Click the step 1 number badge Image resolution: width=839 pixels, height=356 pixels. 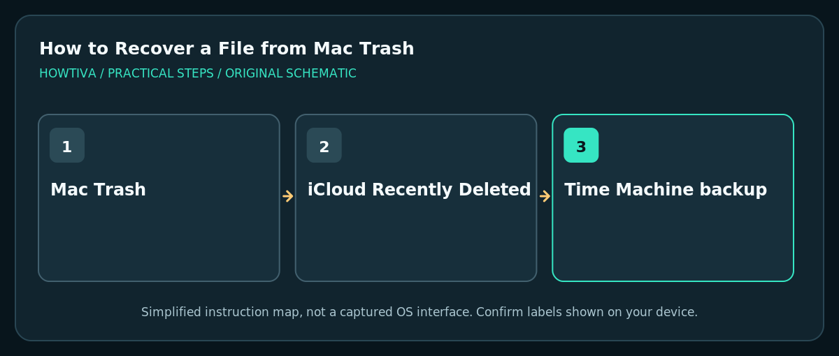pyautogui.click(x=67, y=145)
